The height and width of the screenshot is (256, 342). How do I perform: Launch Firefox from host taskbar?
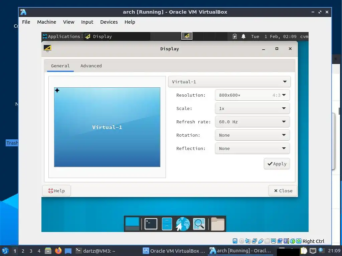click(58, 251)
